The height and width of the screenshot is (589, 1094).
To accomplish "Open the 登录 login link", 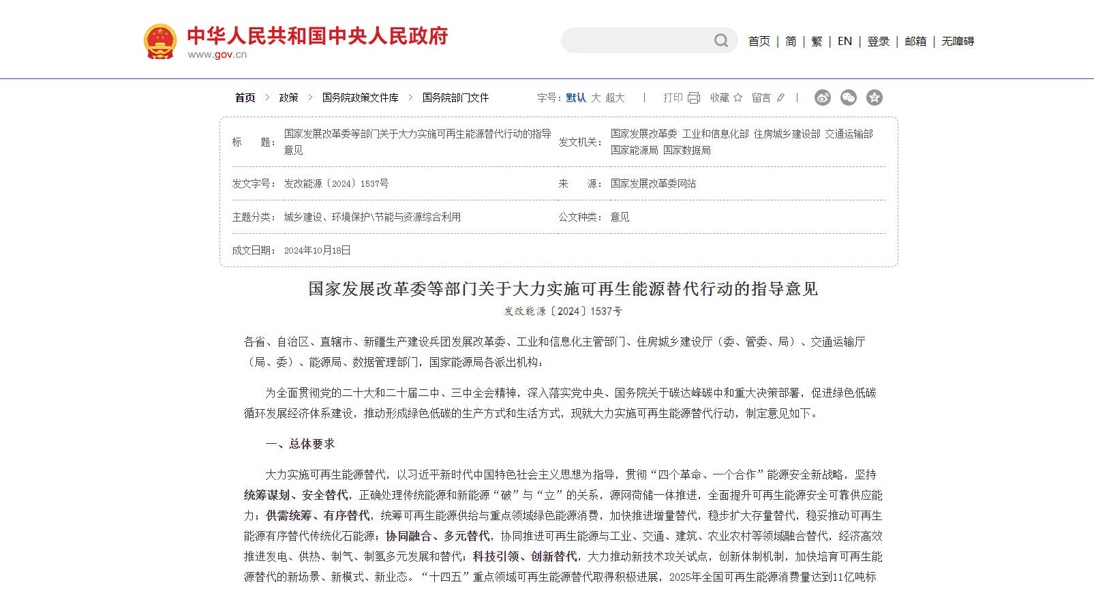I will [x=878, y=42].
